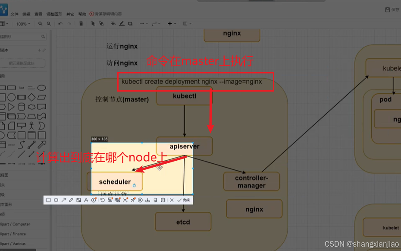Click the bring to front icon

tap(93, 24)
